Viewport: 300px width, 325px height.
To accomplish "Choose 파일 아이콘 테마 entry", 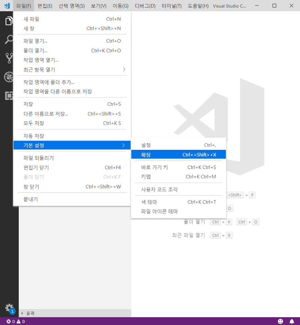I will coord(179,211).
